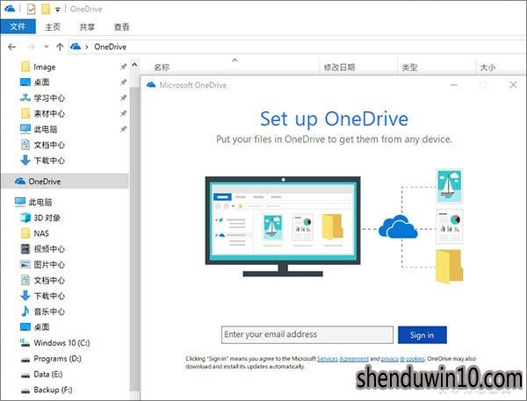
Task: Click the Sign in button
Action: (x=422, y=335)
